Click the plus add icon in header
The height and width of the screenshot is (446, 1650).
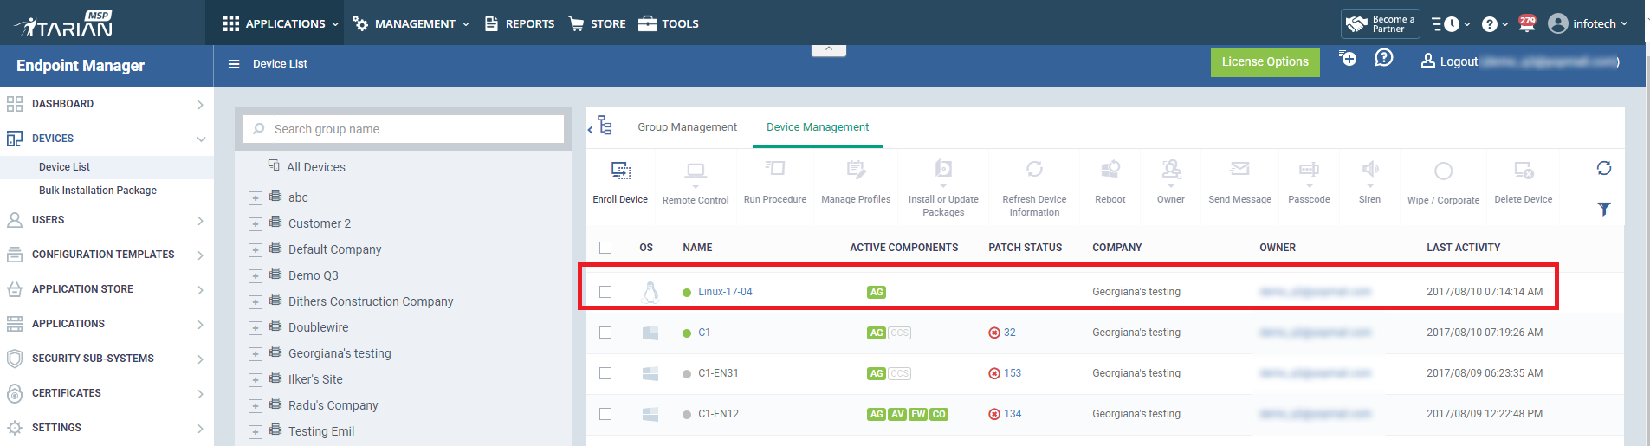pyautogui.click(x=1348, y=58)
